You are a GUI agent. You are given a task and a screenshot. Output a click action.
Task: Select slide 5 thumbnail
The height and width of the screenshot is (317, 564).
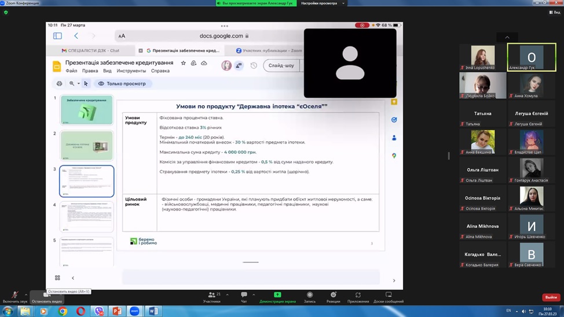click(x=87, y=252)
